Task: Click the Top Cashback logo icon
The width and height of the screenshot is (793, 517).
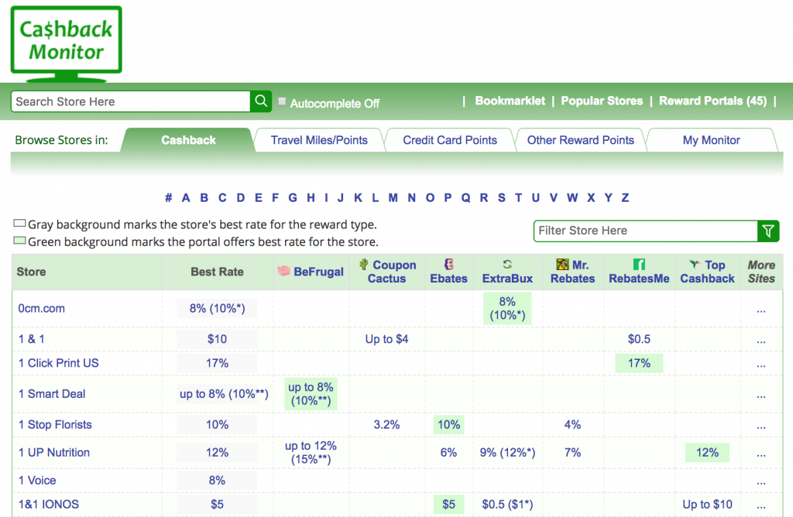Action: 695,264
